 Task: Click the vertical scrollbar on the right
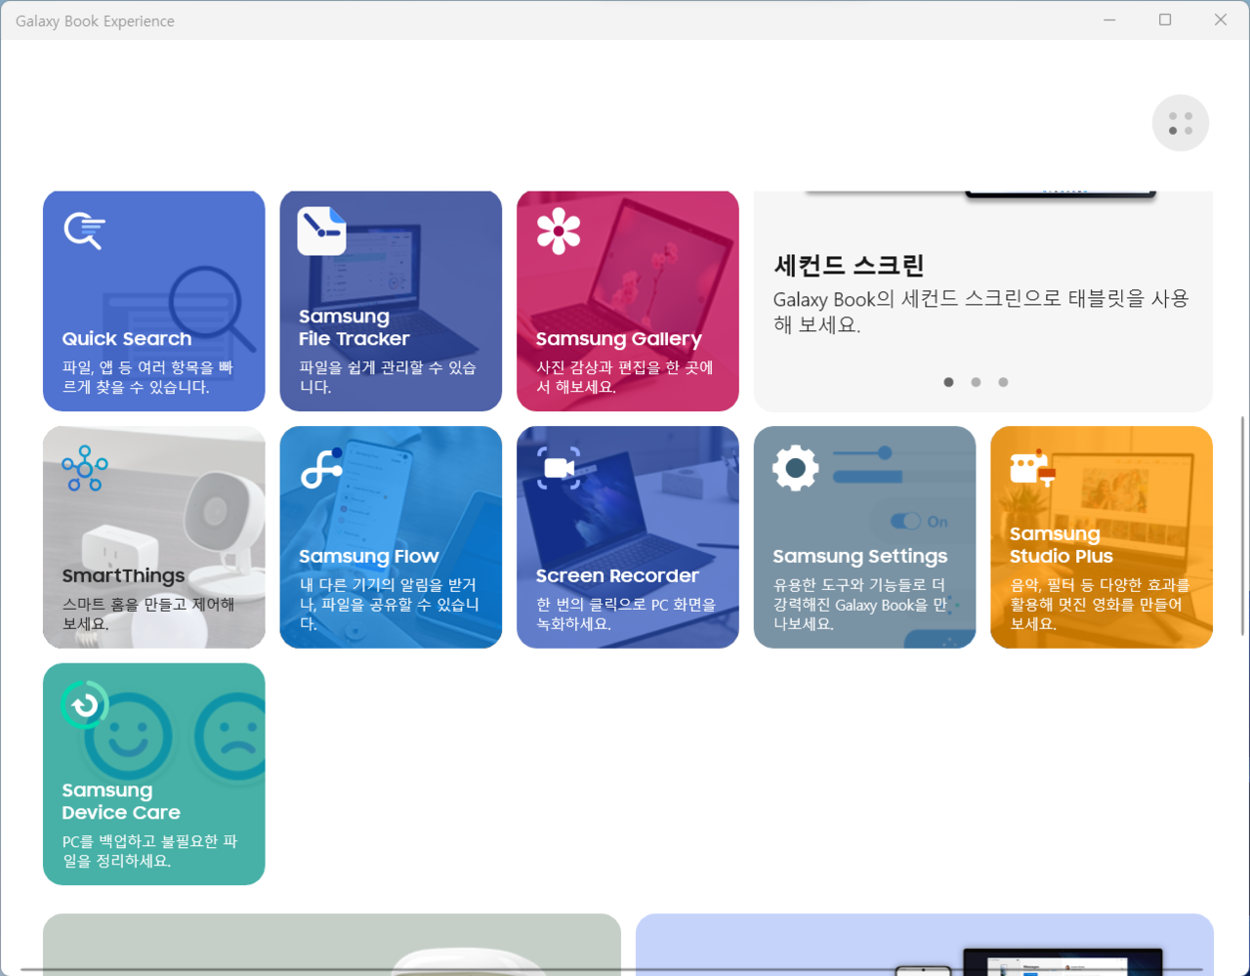pos(1242,526)
